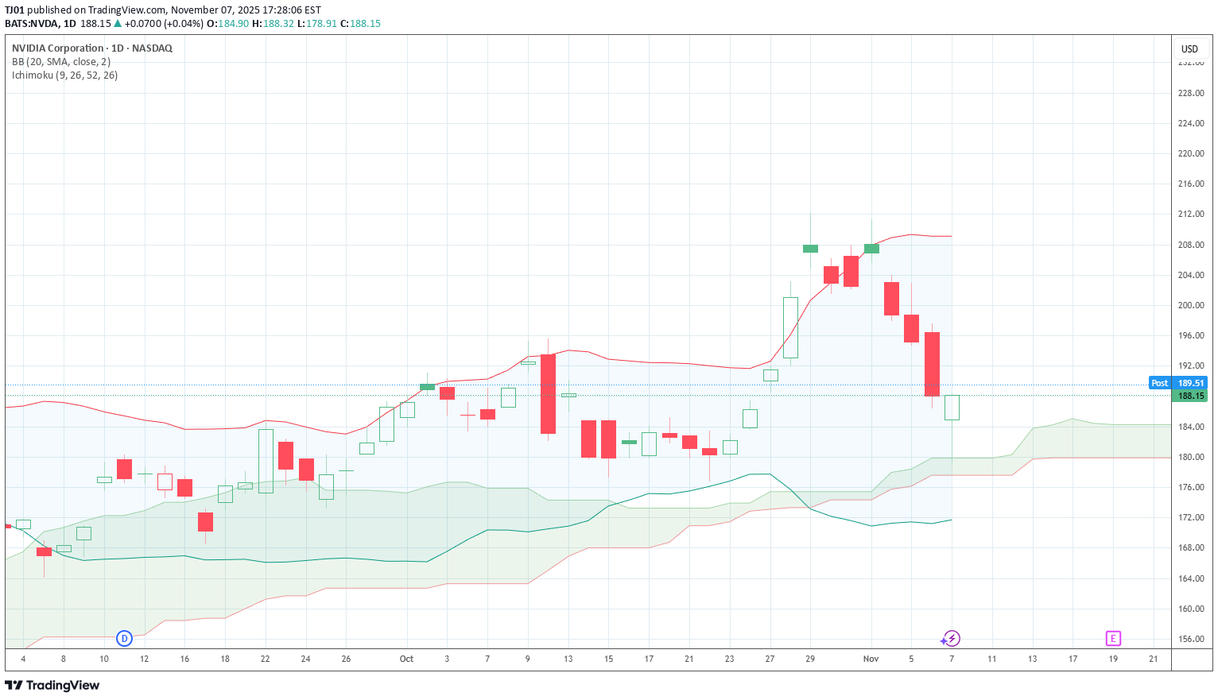Viewport: 1218px width, 700px height.
Task: Open the purple lightning event marker
Action: coord(951,638)
